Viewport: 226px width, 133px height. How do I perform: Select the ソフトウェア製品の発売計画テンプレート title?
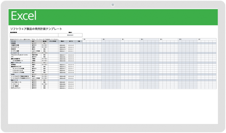coord(36,29)
